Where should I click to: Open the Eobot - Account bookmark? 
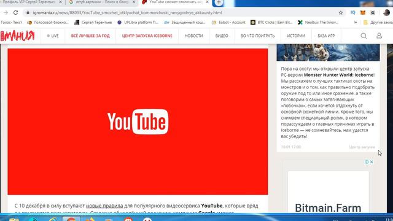pos(228,22)
